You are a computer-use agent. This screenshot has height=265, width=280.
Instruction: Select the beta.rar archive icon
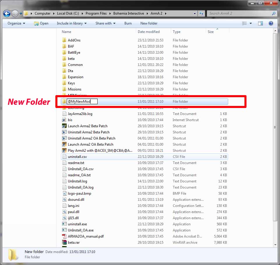coord(64,243)
